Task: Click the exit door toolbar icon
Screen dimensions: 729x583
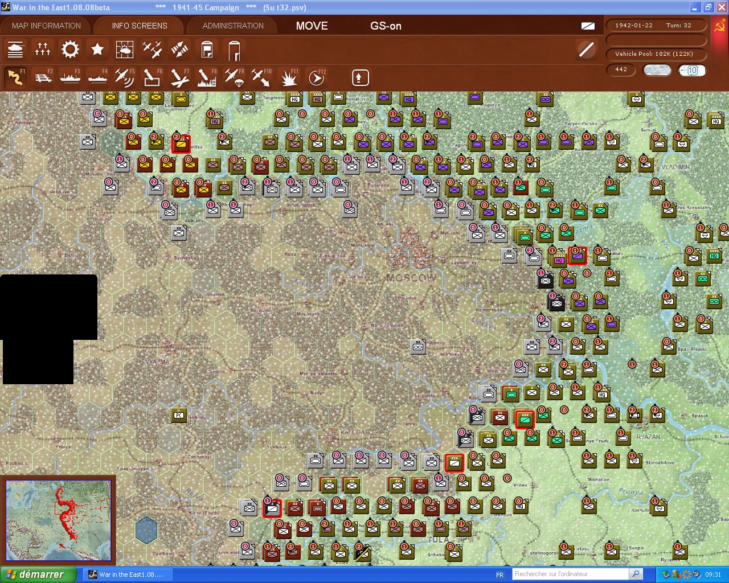Action: pos(234,50)
